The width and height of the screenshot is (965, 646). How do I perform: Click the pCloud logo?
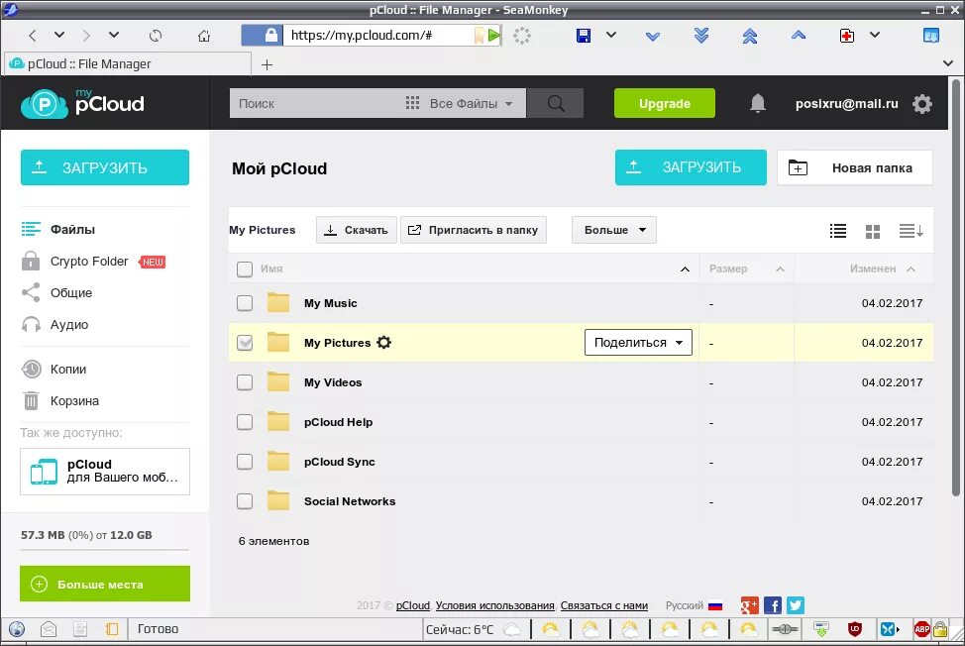pyautogui.click(x=82, y=103)
